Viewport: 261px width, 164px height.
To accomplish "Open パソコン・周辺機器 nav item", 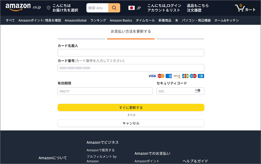I will click(196, 20).
